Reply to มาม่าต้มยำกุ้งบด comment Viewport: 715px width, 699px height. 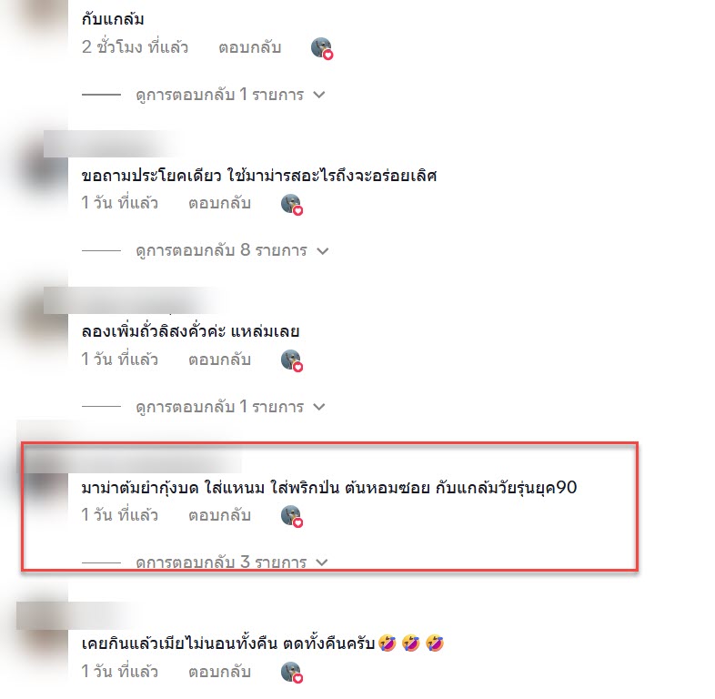click(219, 515)
